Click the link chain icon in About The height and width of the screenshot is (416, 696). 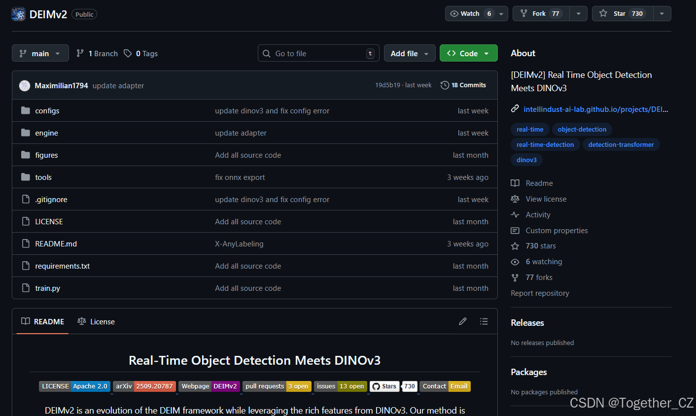click(515, 109)
